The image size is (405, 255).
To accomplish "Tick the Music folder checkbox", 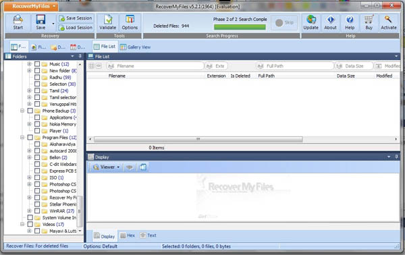I will [37, 64].
